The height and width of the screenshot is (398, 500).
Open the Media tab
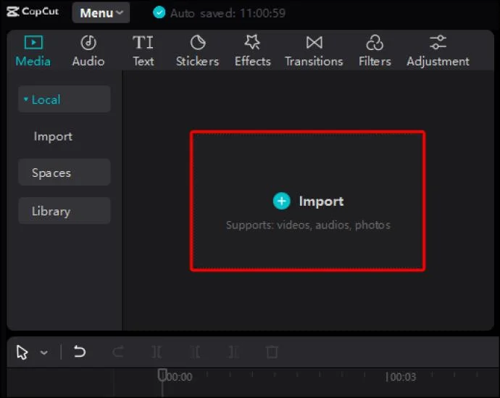[33, 51]
